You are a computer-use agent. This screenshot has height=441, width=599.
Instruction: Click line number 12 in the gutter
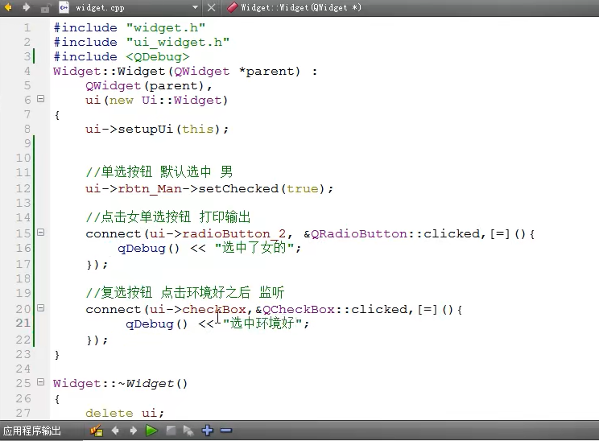coord(23,188)
